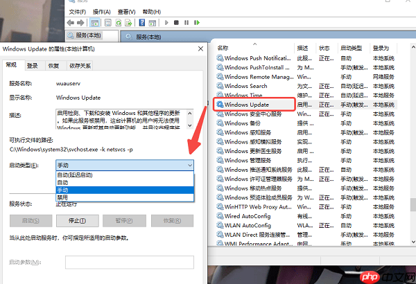Click the start service play icon
416x284 pixels.
pos(166,23)
